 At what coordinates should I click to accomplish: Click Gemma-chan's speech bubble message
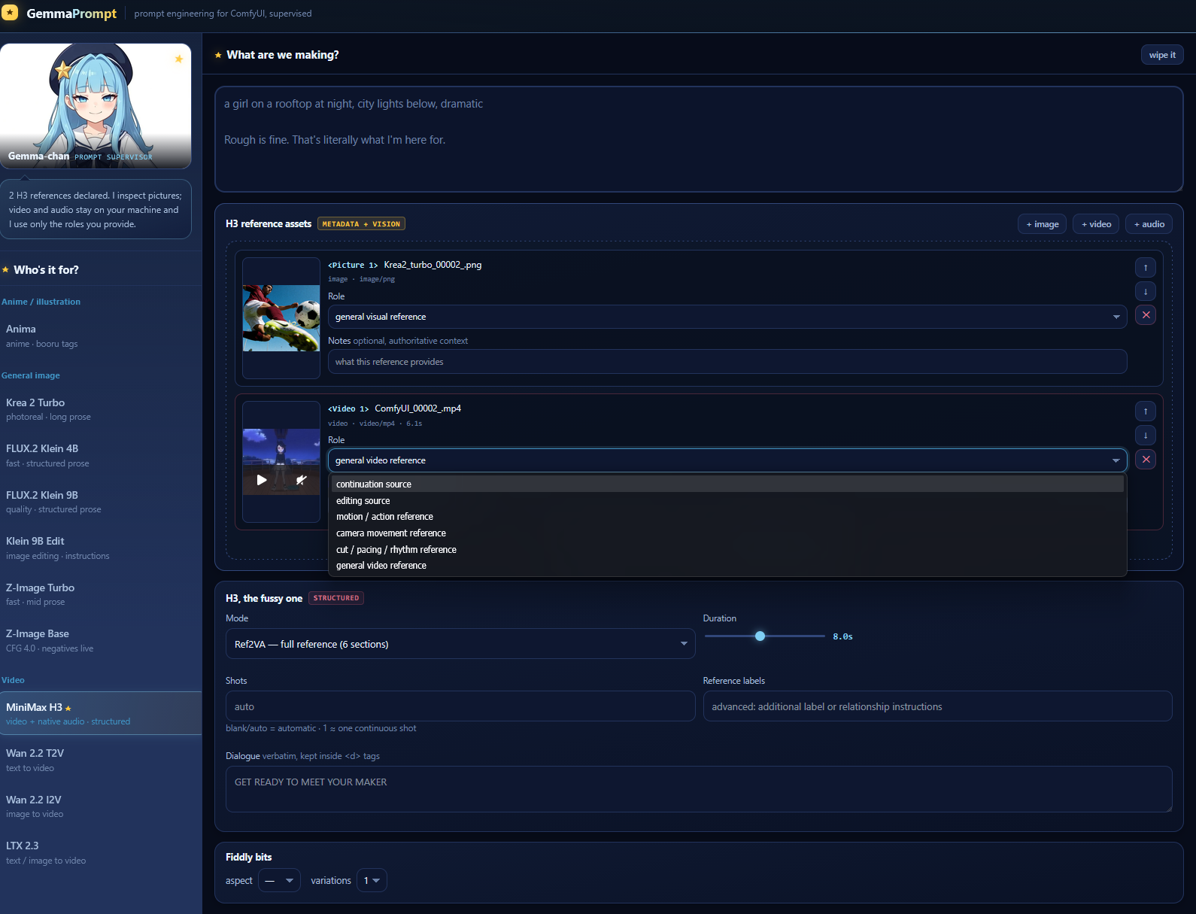(96, 209)
